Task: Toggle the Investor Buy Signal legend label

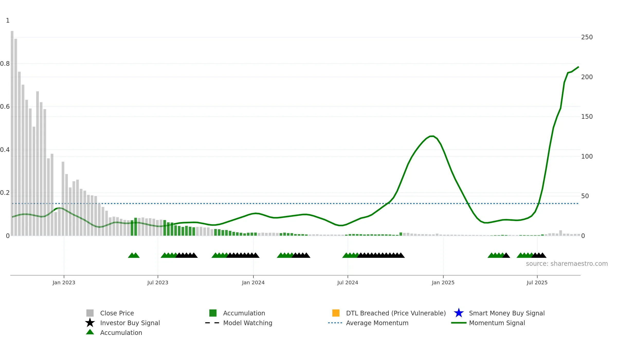Action: (x=130, y=323)
